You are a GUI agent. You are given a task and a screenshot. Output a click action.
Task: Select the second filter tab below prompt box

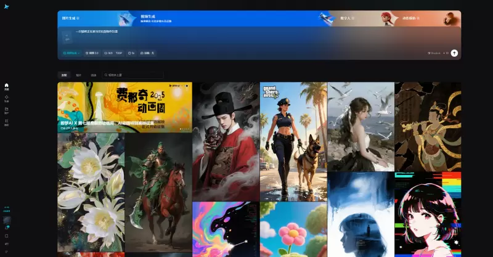pyautogui.click(x=79, y=75)
